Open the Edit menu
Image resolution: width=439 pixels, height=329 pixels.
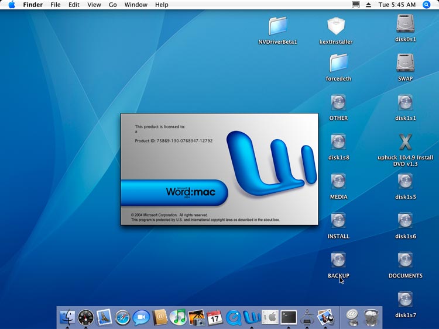click(x=74, y=5)
